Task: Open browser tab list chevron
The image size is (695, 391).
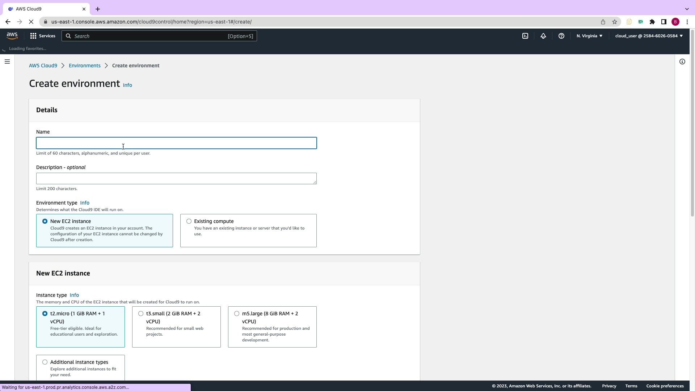Action: pyautogui.click(x=687, y=9)
